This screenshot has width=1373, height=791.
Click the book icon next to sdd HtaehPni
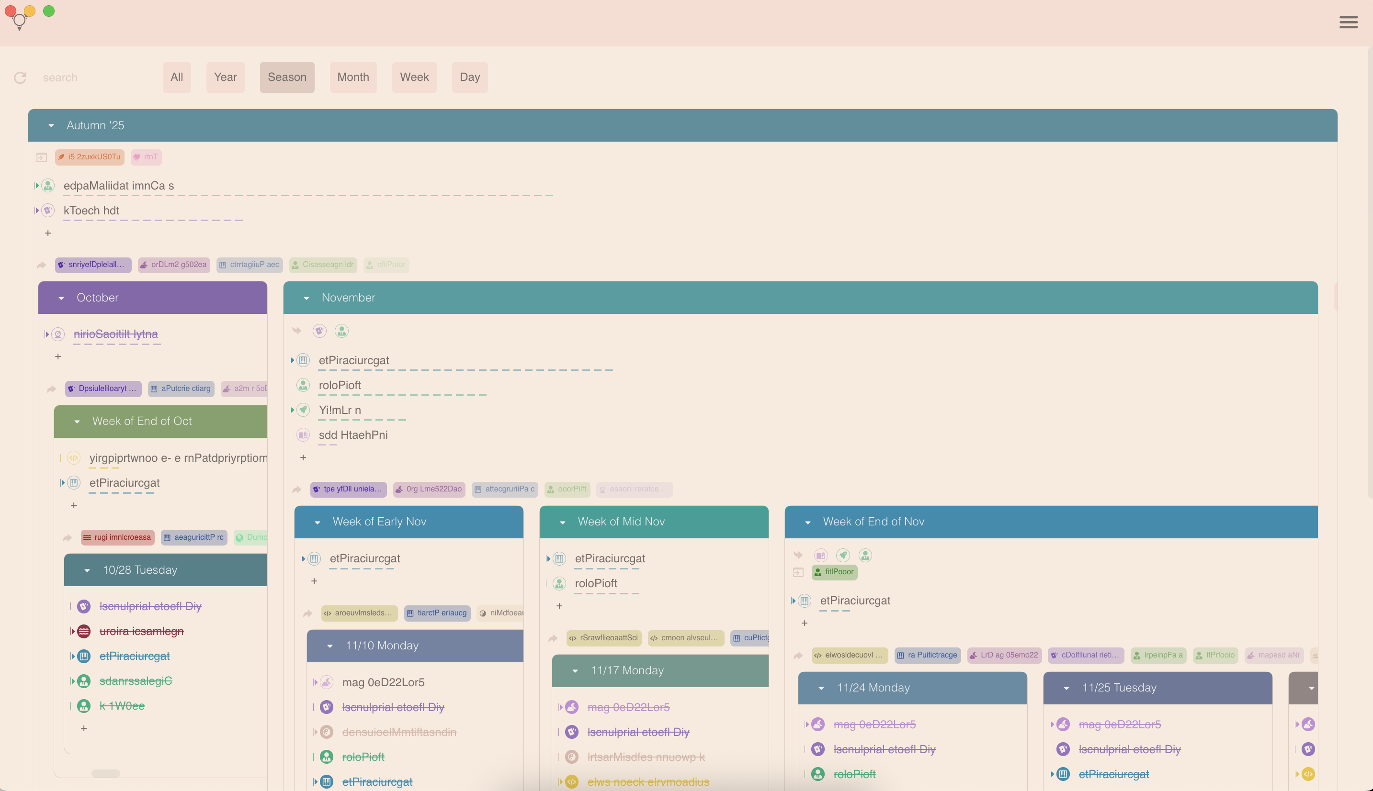coord(303,435)
